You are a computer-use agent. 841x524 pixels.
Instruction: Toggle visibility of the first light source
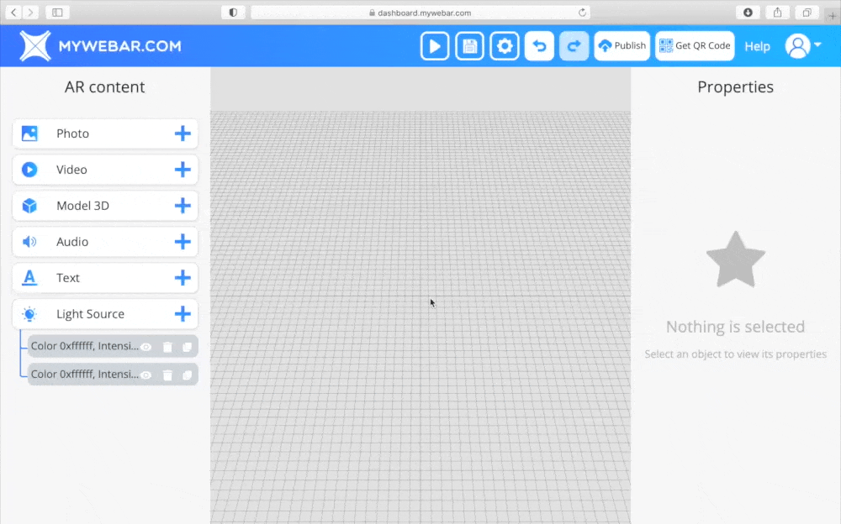(x=145, y=347)
